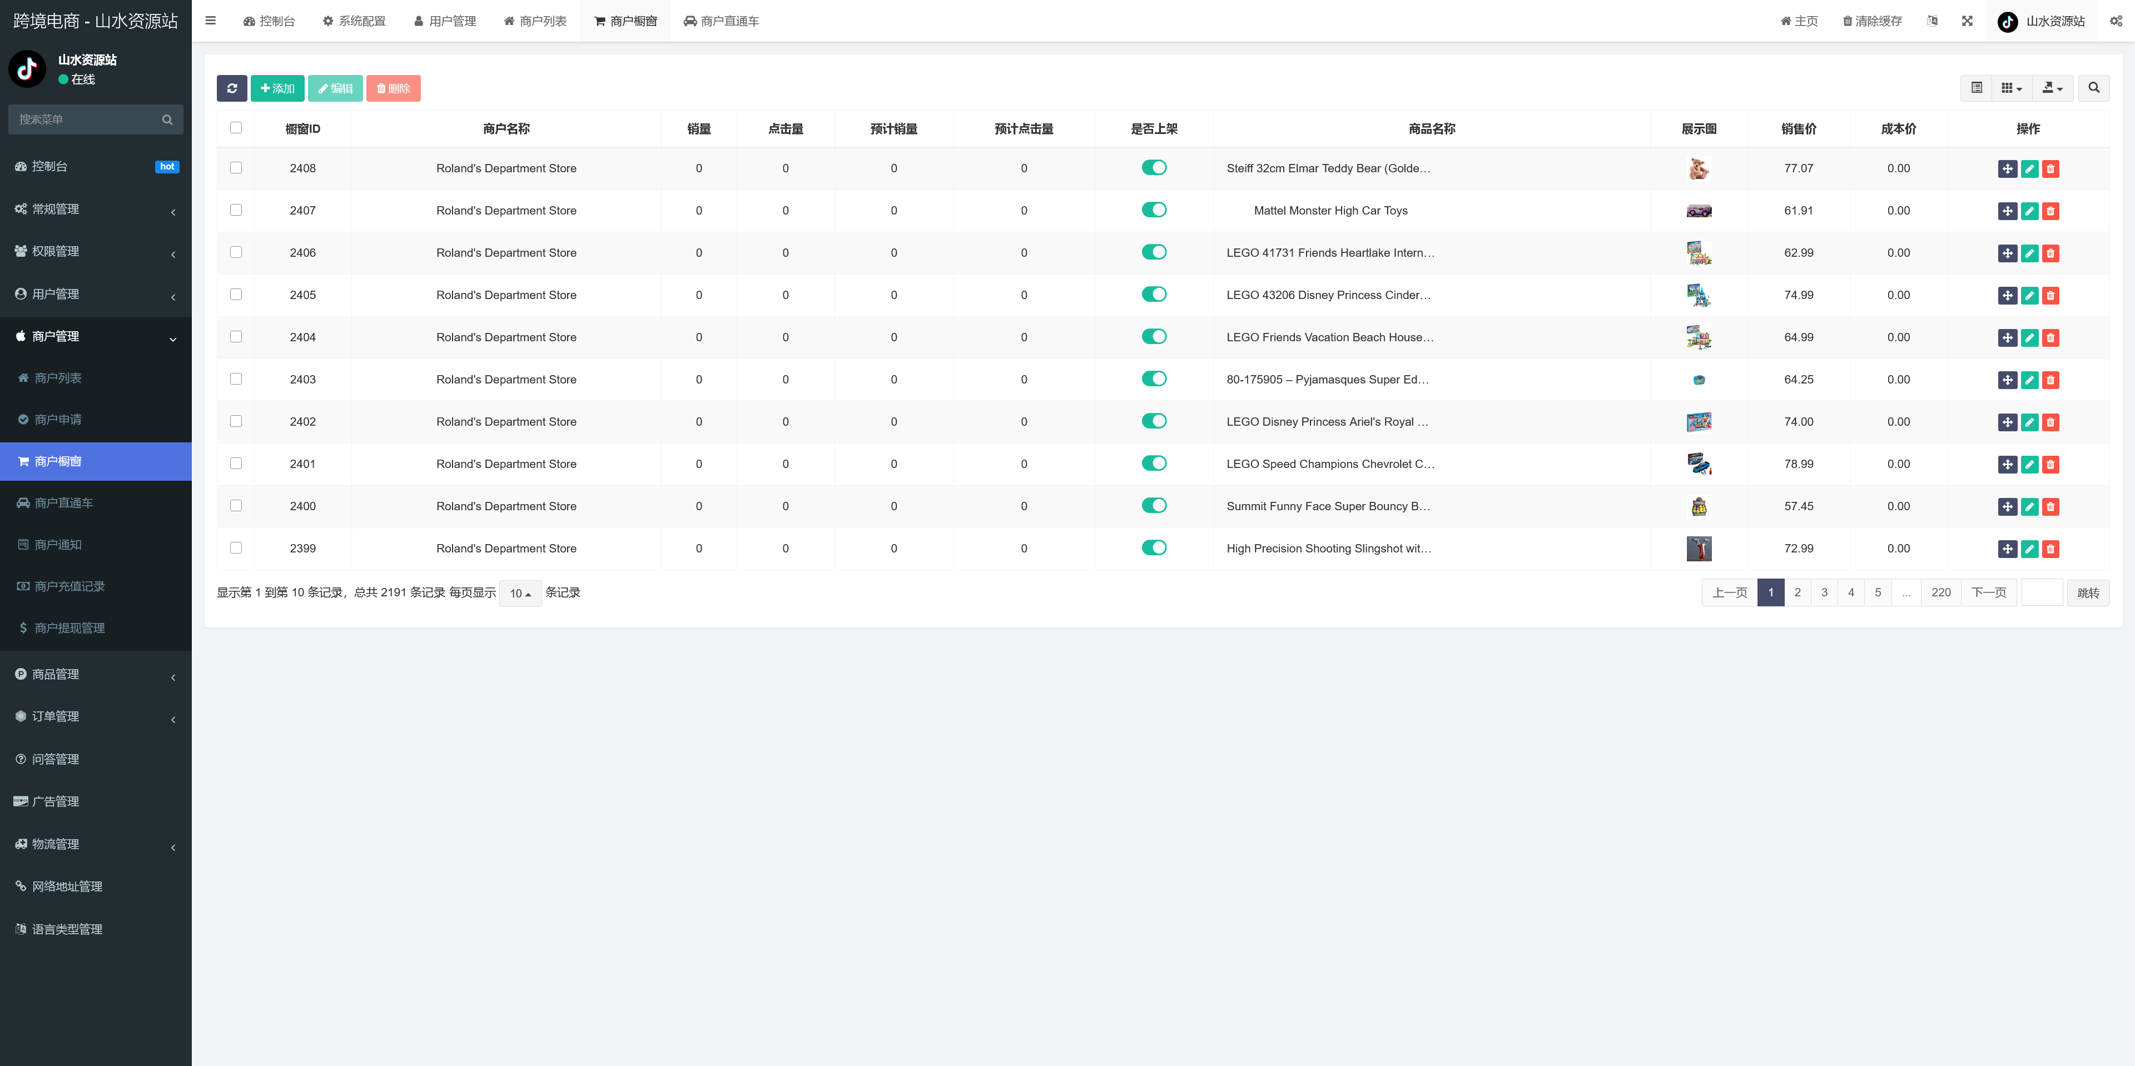Screen dimensions: 2135x1066
Task: Click the fullscreen icon in top bar
Action: 1967,21
